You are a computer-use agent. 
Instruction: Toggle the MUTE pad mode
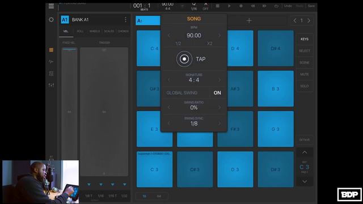pyautogui.click(x=305, y=74)
